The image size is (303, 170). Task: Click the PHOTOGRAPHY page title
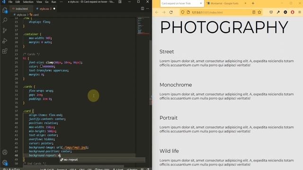[x=224, y=27]
